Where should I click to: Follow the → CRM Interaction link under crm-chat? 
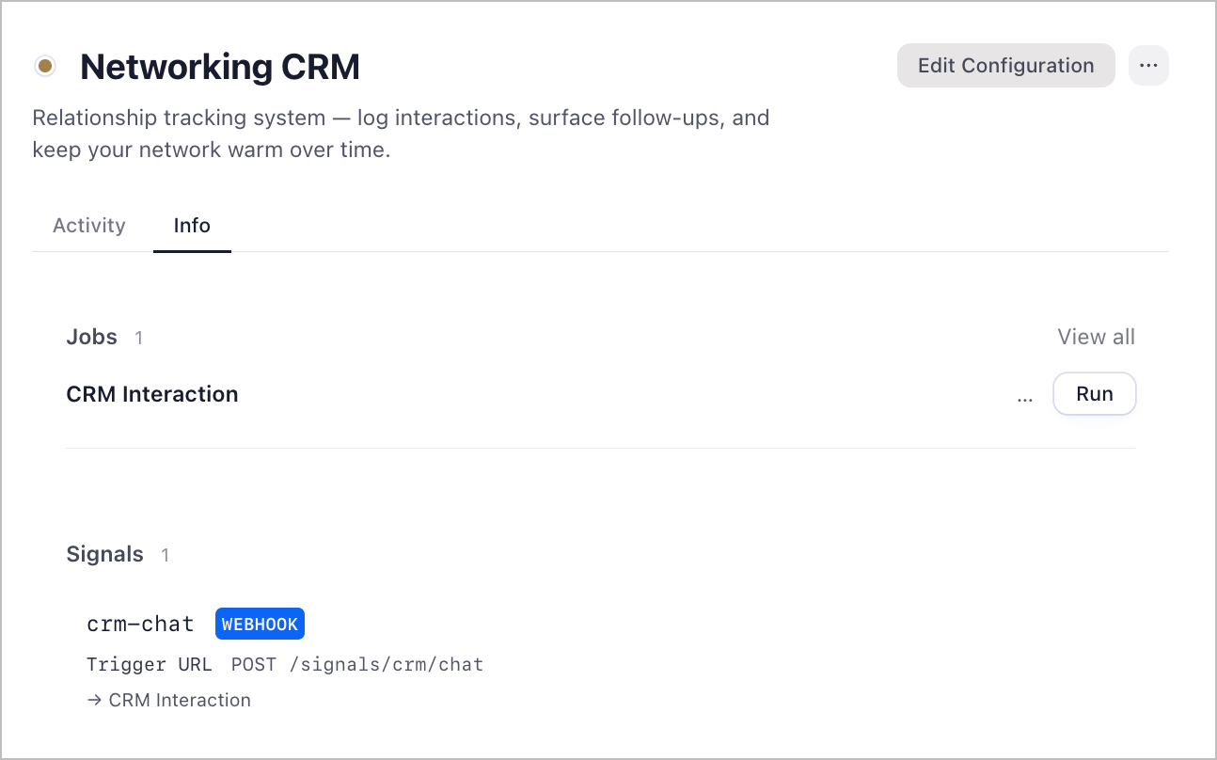pos(169,700)
